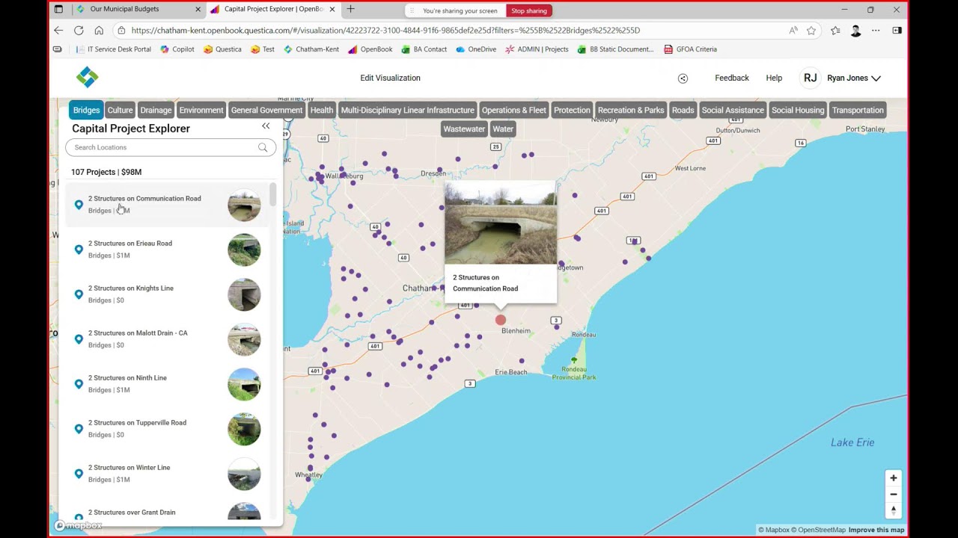Screen dimensions: 958x538
Task: Open browser settings ellipsis menu
Action: [876, 31]
